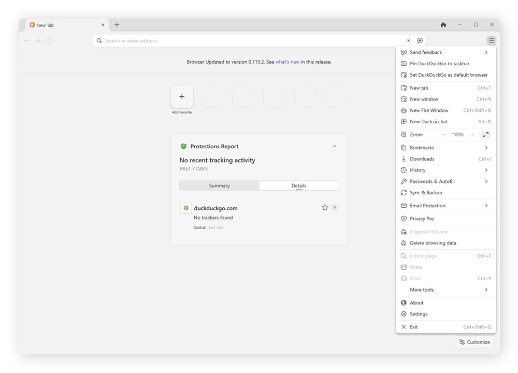Expand the More tools submenu

click(446, 290)
